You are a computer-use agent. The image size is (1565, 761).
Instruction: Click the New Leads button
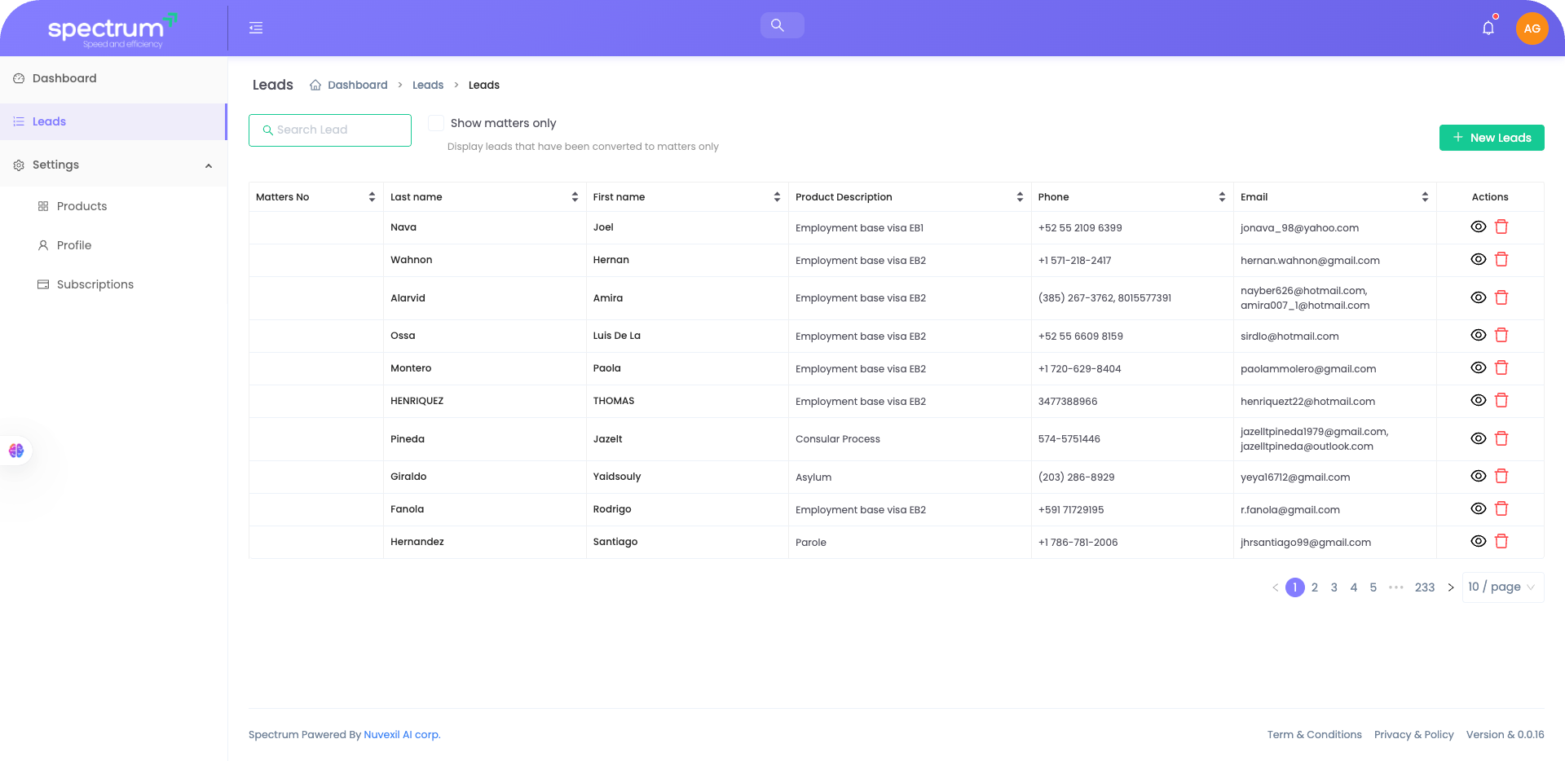click(x=1492, y=138)
